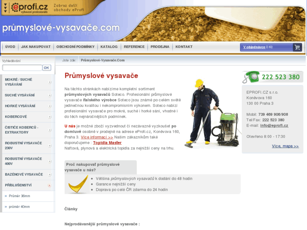Click the phone number 222 523 380
307x230 pixels.
click(x=280, y=77)
